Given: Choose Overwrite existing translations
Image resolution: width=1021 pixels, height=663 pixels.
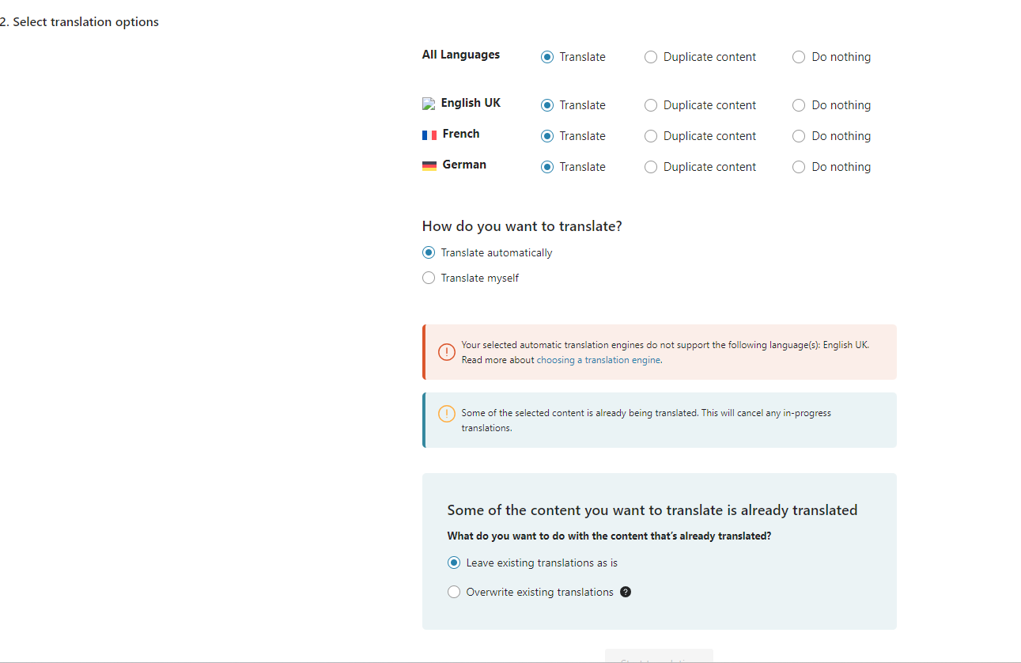Looking at the screenshot, I should [454, 592].
